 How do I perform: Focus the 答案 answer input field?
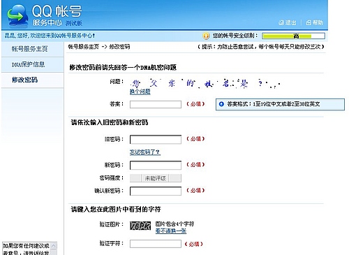click(x=156, y=104)
